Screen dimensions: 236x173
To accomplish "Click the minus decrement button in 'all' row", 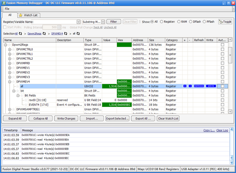I will point(190,86).
